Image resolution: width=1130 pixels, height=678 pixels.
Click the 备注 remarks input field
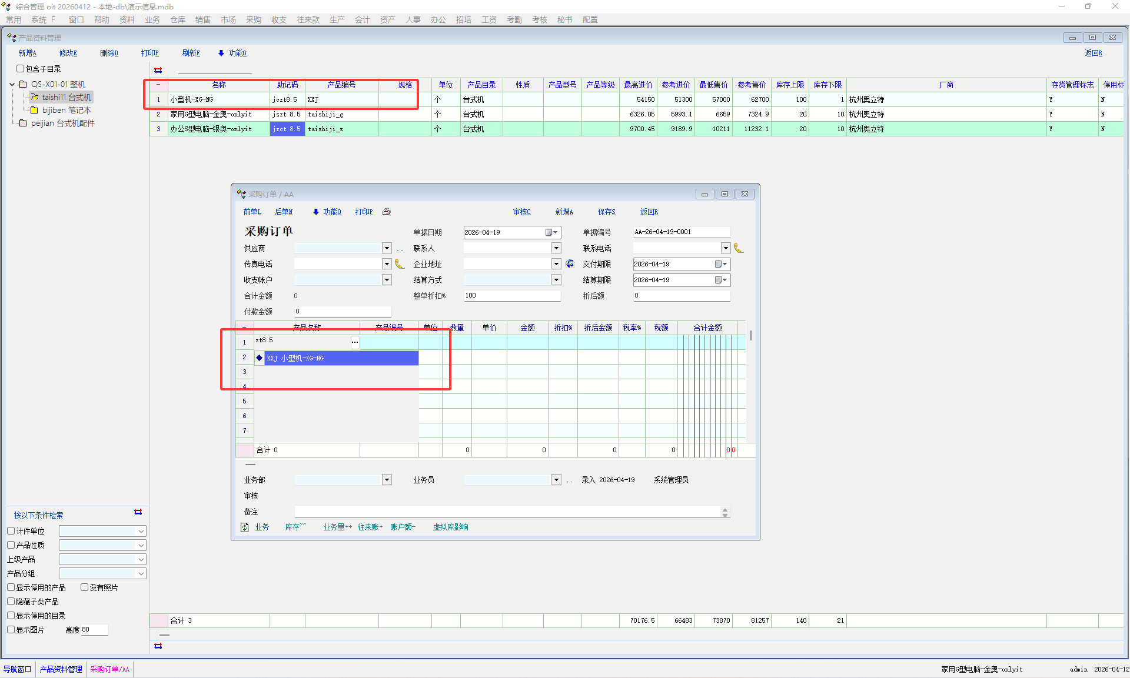[506, 512]
